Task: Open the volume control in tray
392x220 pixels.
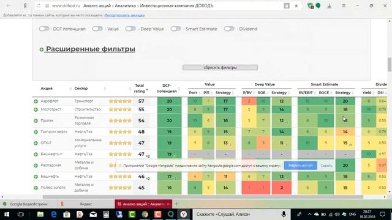Action: [x=337, y=215]
